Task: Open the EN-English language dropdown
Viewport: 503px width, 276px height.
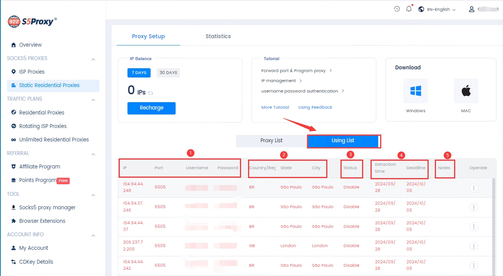Action: (437, 9)
